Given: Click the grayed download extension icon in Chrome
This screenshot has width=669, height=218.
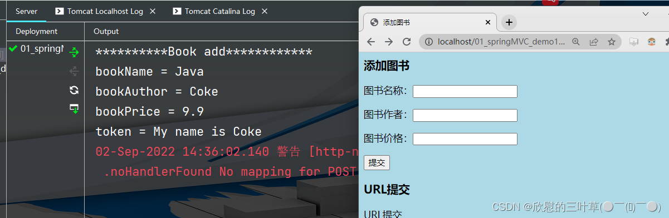Looking at the screenshot, I should [x=634, y=42].
